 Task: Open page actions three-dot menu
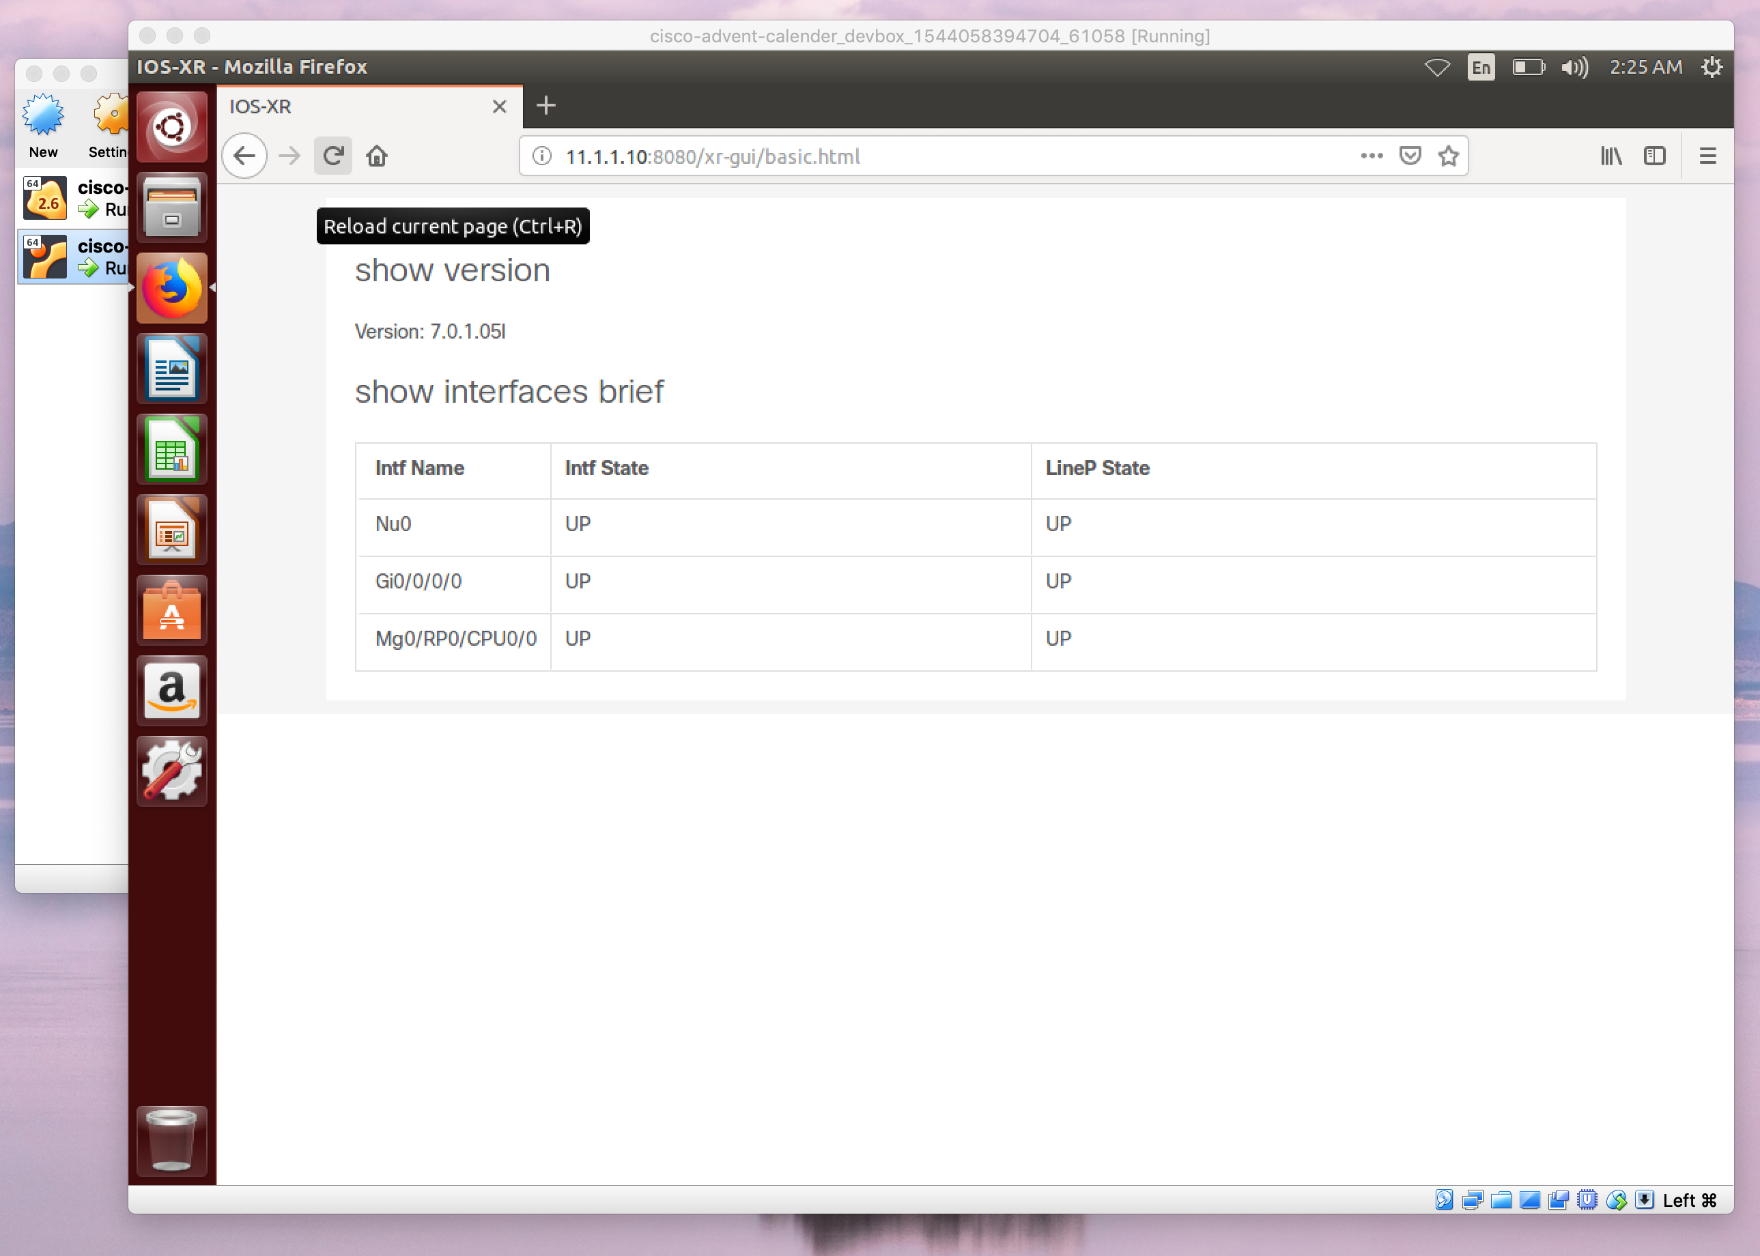(x=1372, y=156)
